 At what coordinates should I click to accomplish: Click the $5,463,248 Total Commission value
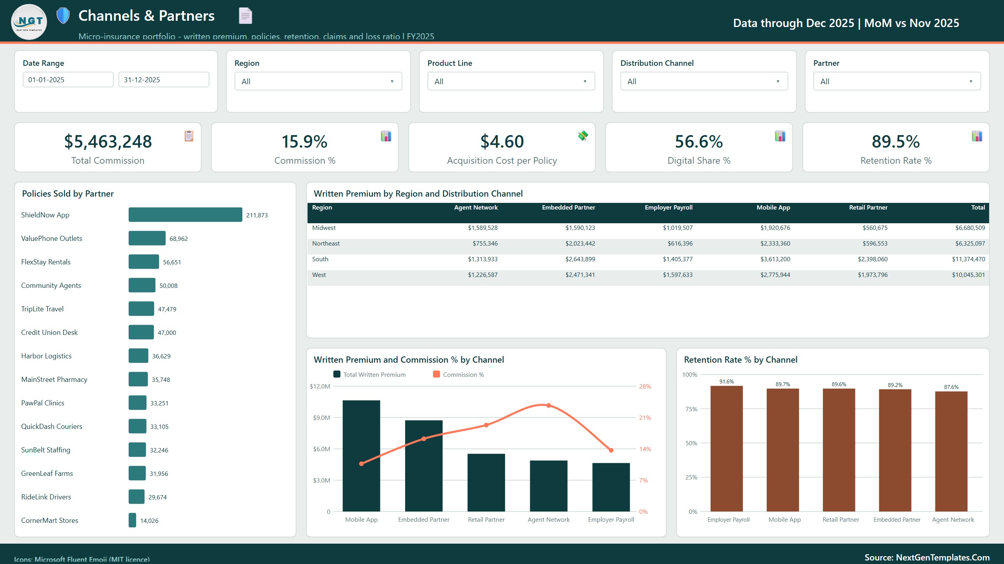108,141
